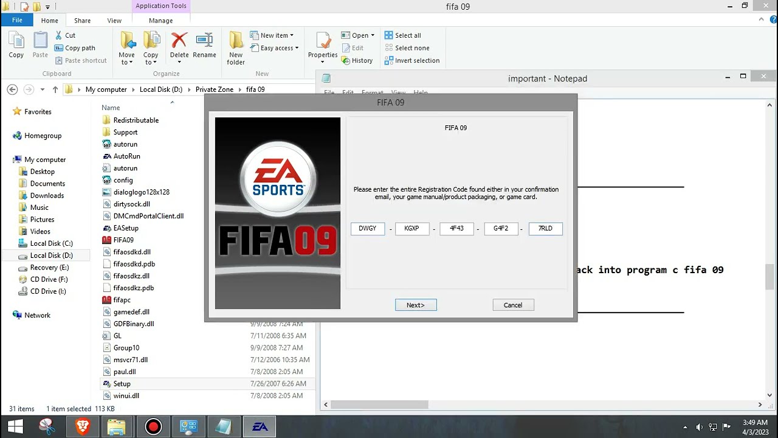Collapse the My computer tree node
Image resolution: width=778 pixels, height=438 pixels.
point(6,160)
